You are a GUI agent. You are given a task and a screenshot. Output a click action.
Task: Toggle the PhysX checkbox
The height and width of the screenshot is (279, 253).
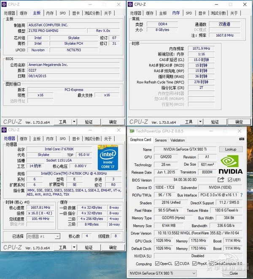(194, 263)
